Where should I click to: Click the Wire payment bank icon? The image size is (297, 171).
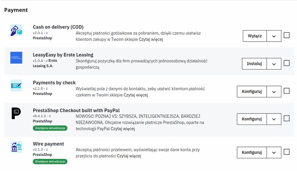click(x=16, y=147)
